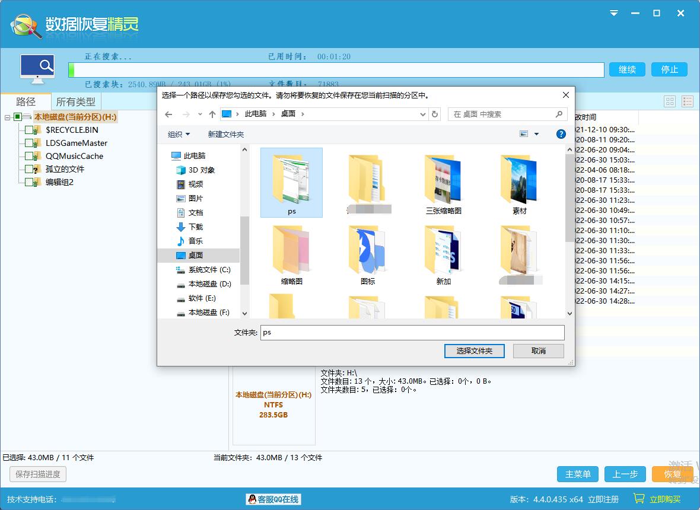Screen dimensions: 700x510
Task: Toggle checkbox for $RECYCLE.BIN
Action: click(29, 130)
